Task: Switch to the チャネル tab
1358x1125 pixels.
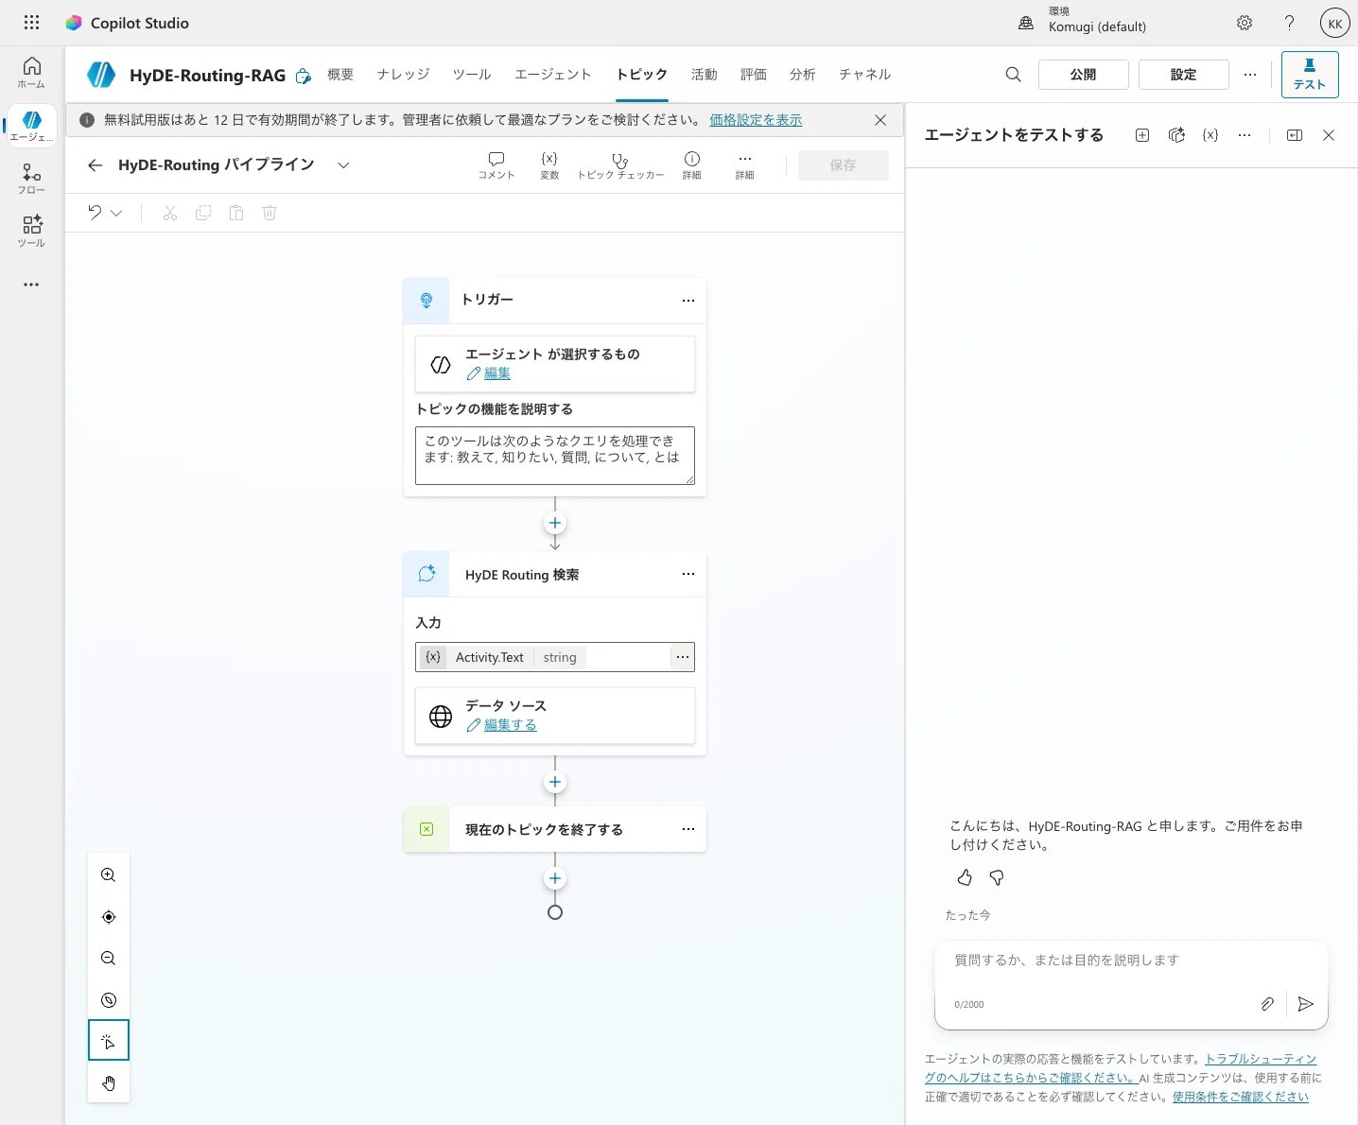Action: click(x=864, y=75)
